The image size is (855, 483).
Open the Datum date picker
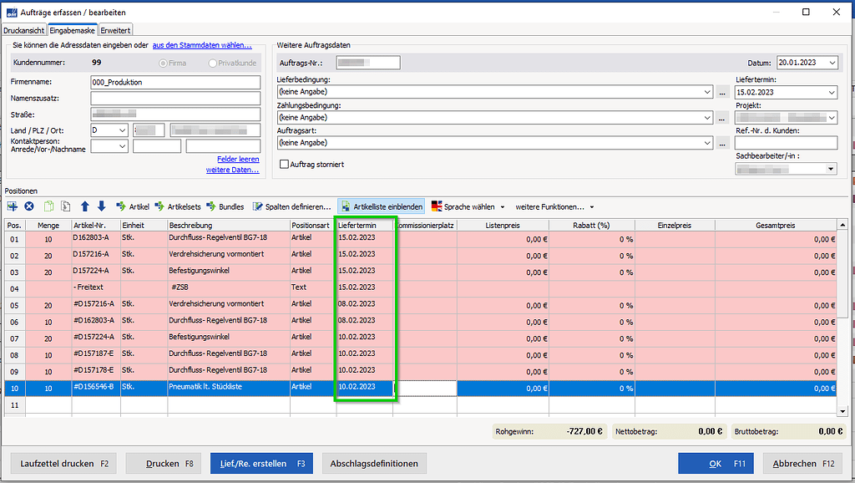click(x=832, y=63)
